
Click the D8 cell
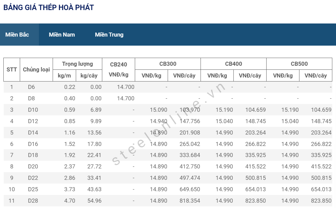[31, 98]
